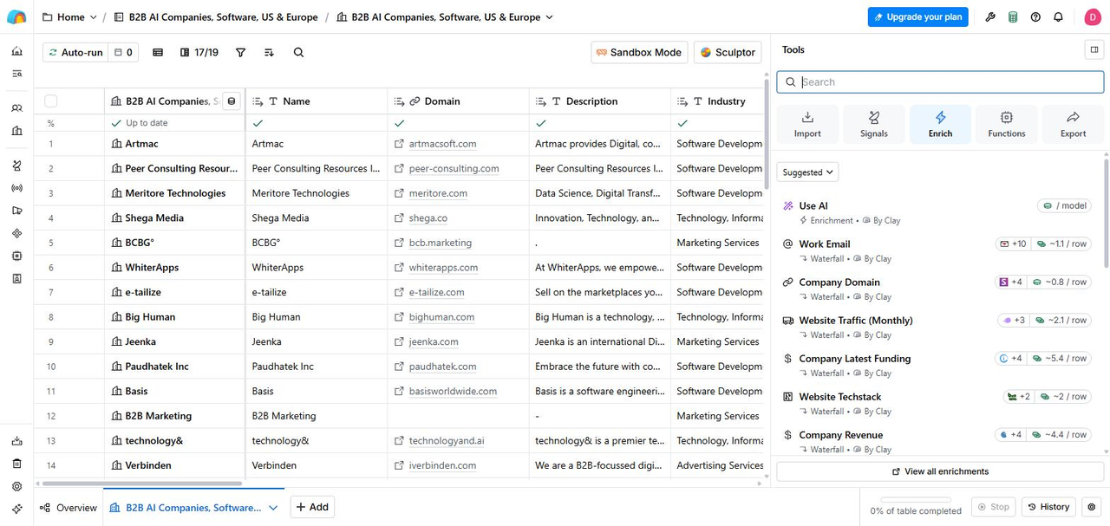The image size is (1110, 526).
Task: Select the Use AI enrichment
Action: click(937, 212)
